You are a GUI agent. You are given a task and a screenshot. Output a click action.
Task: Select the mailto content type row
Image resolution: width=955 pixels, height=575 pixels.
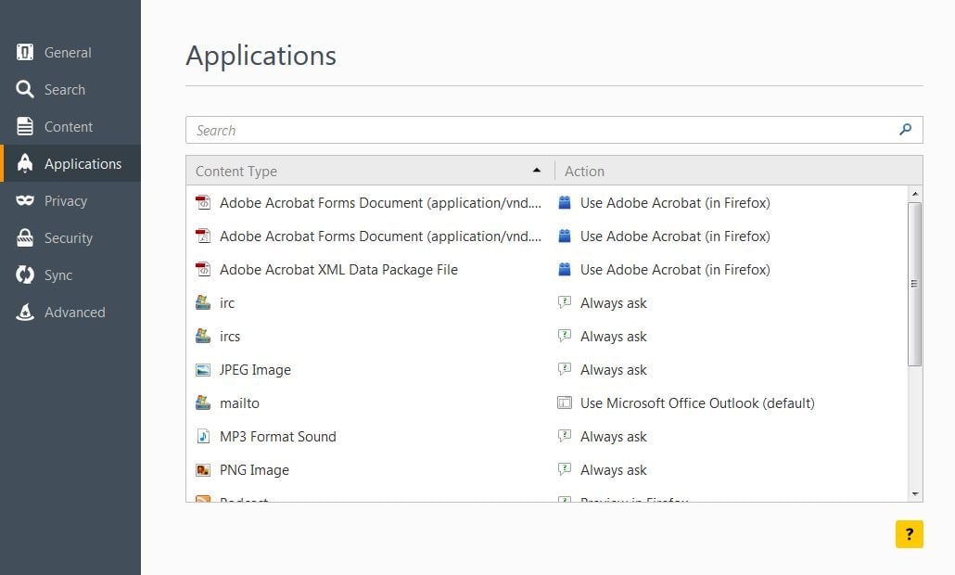[x=547, y=402]
